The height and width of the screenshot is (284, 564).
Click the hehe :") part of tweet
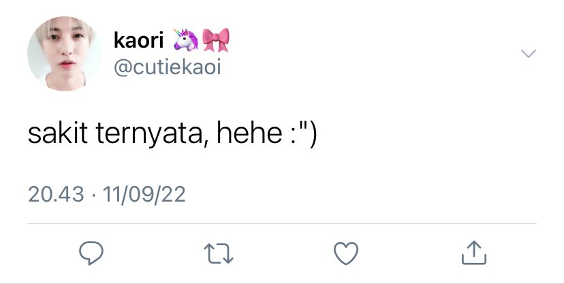[x=266, y=134]
